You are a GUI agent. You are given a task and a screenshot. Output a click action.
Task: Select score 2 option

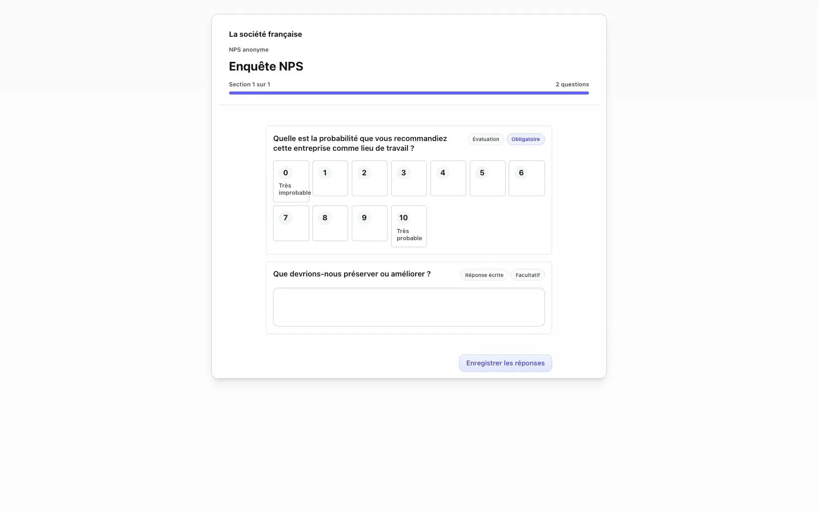coord(370,178)
